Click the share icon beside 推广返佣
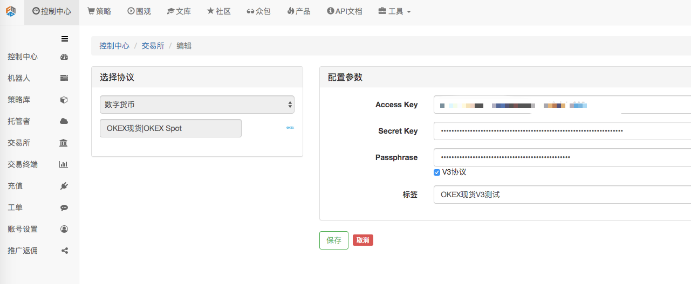The height and width of the screenshot is (284, 691). pos(64,251)
